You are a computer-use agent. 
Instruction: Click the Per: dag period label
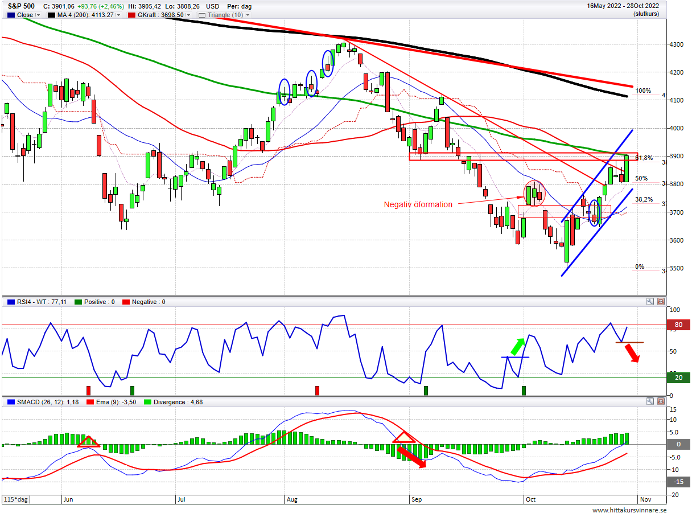(240, 6)
